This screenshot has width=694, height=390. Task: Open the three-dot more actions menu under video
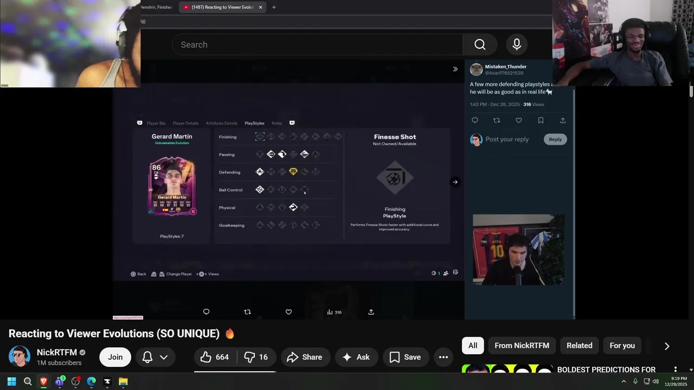(x=443, y=357)
